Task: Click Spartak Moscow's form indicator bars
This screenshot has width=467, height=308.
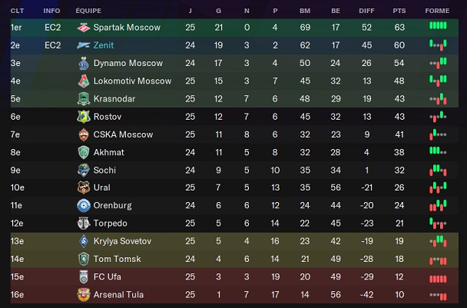Action: 437,27
